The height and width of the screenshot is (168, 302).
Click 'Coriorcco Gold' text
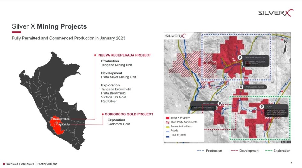pos(119,124)
